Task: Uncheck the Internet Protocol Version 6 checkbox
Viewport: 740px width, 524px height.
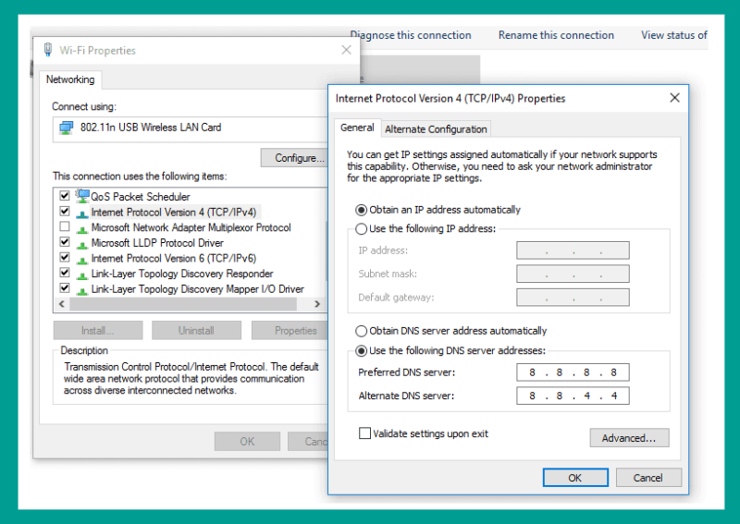Action: tap(65, 257)
